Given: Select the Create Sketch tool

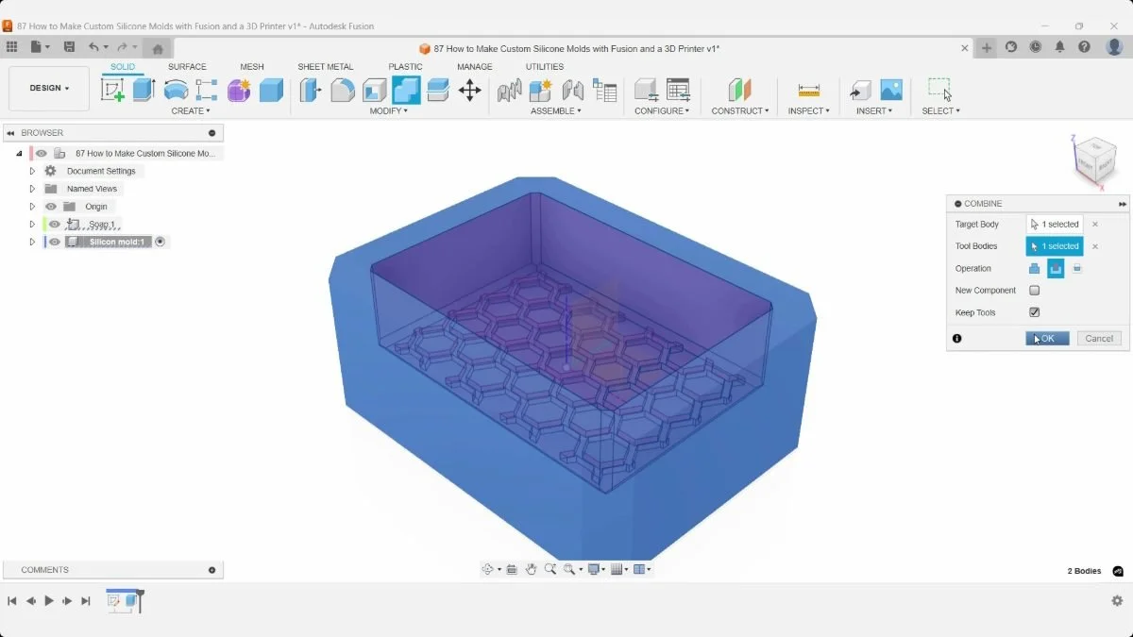Looking at the screenshot, I should 112,90.
